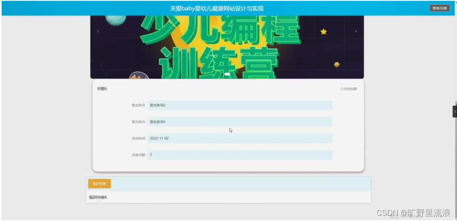Click the 医生姓名 field label
The height and width of the screenshot is (221, 457).
click(x=138, y=122)
